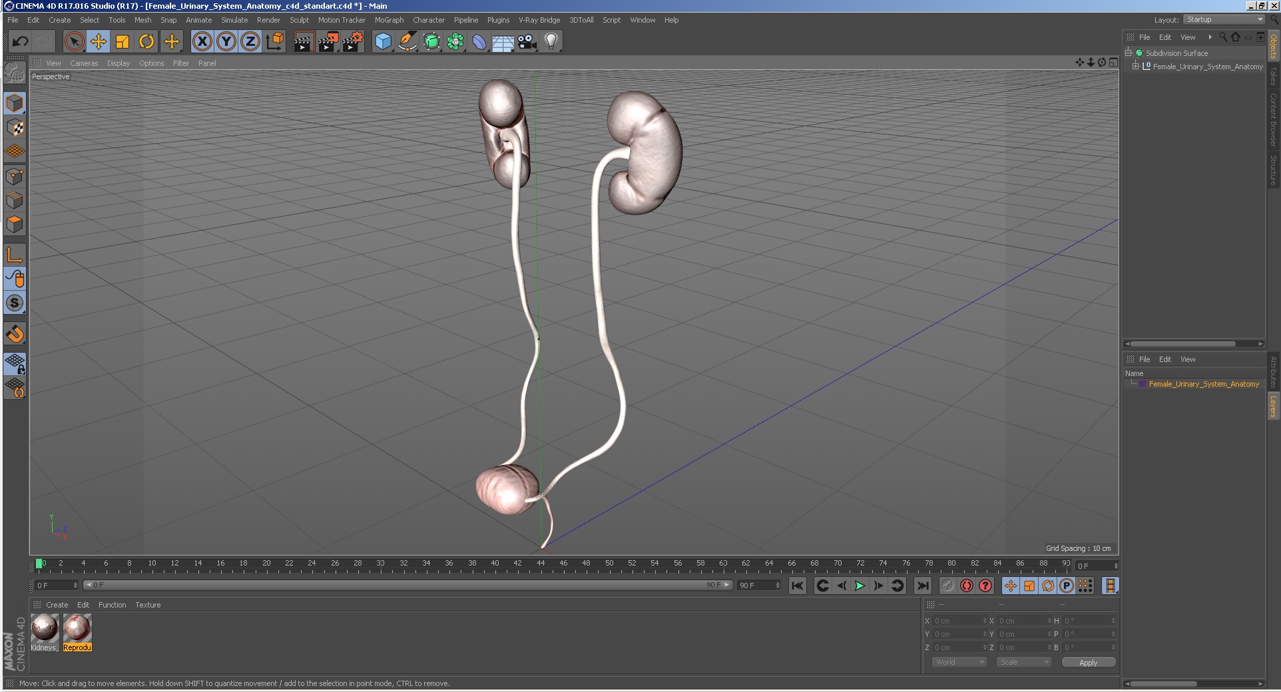Toggle viewport maximize icon

(x=1113, y=63)
